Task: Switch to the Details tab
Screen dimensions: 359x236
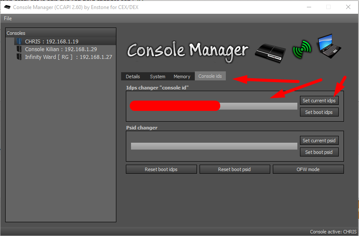Action: [x=133, y=77]
